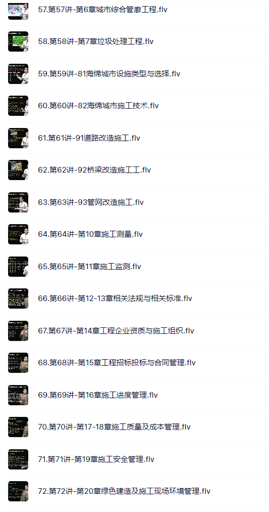269x512 pixels.
Task: Open 68.第68讲 工程招标投标与合同管理.flv
Action: point(117,363)
